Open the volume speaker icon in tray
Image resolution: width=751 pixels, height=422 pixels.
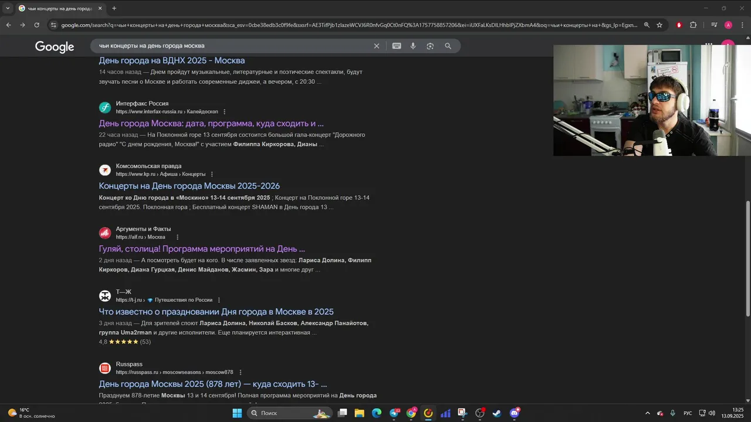(x=712, y=413)
